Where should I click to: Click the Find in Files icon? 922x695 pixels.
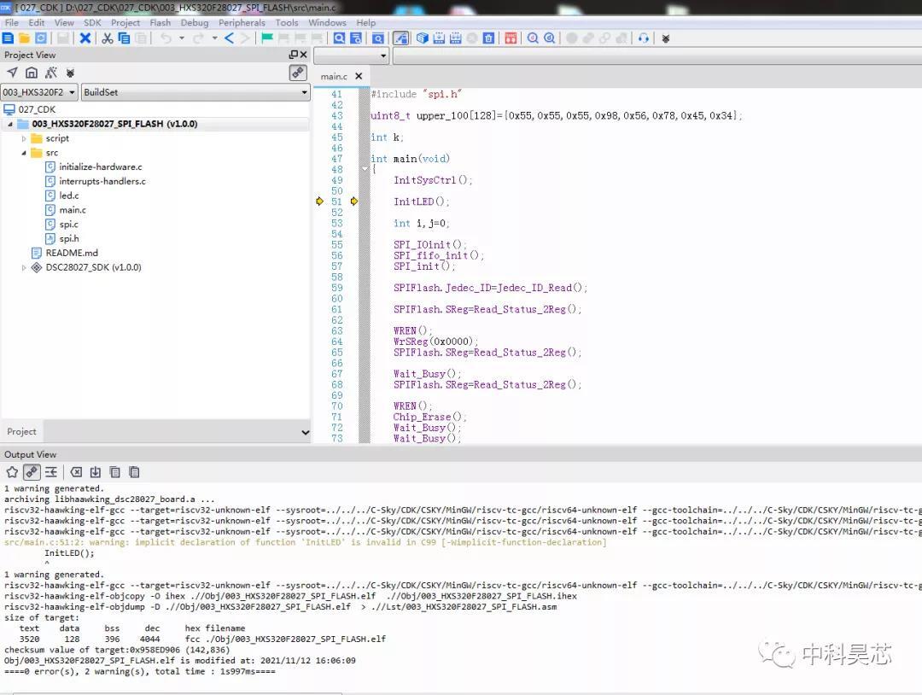coord(356,38)
